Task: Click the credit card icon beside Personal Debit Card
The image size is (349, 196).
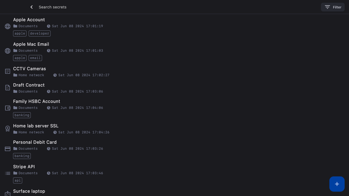Action: [x=8, y=149]
